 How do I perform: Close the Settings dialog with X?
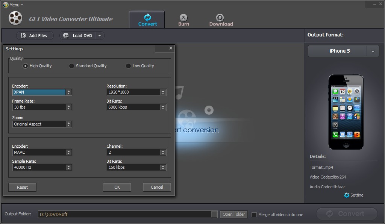(x=171, y=48)
